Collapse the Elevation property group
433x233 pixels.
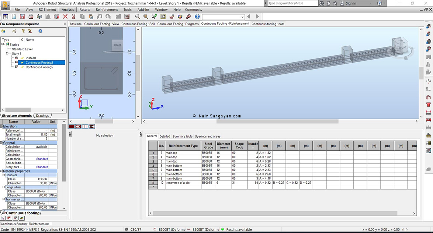click(1, 126)
